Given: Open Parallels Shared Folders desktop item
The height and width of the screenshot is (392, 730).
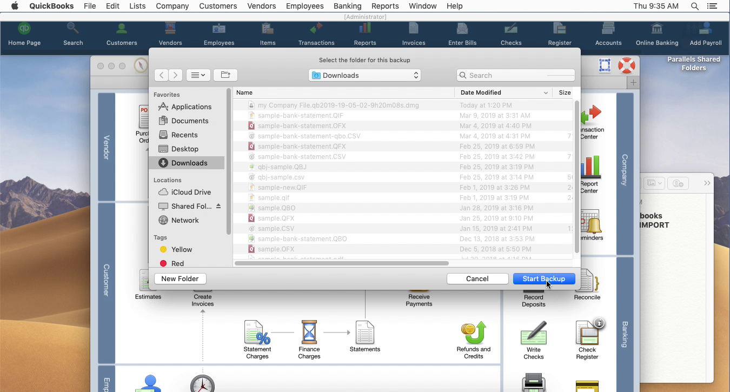Looking at the screenshot, I should pos(693,63).
